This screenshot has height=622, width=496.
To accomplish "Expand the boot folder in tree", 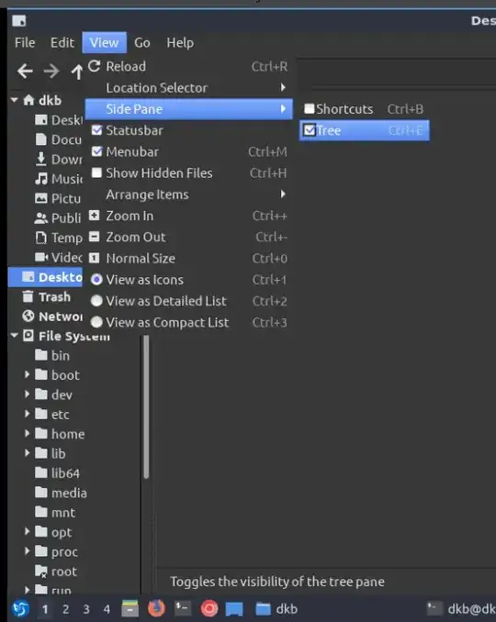I will point(27,374).
